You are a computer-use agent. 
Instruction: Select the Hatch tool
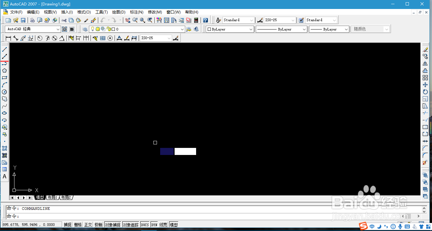click(x=4, y=148)
